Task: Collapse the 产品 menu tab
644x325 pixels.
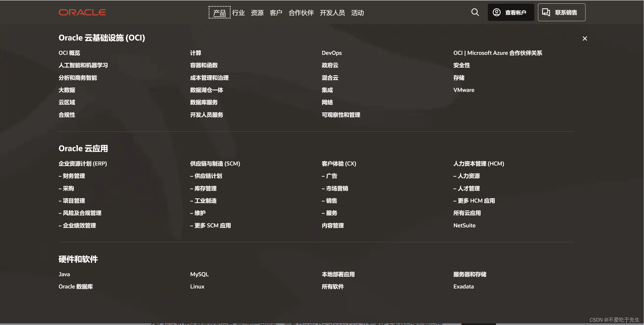Action: coord(219,13)
